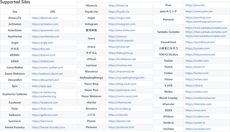Viewport: 230px width, 132px height.
Task: Follow https://chan.sankakucomplex.com link
Action: click(206, 32)
